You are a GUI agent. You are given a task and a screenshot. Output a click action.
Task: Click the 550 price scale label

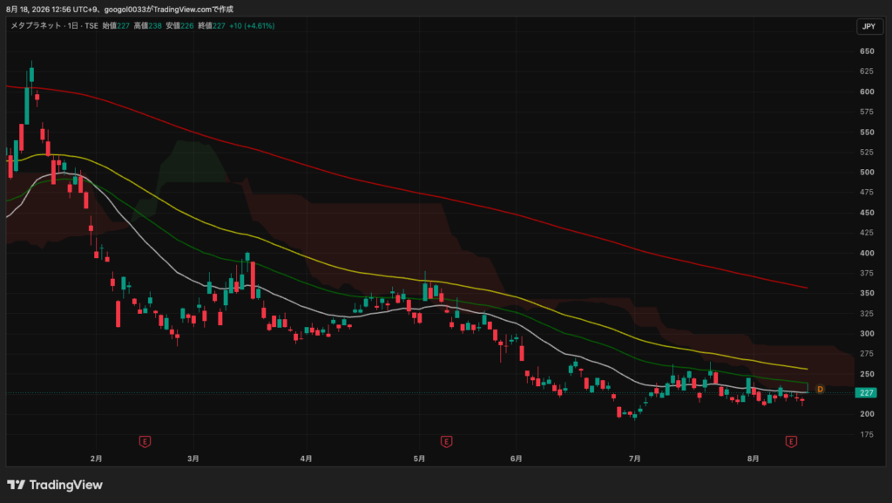pyautogui.click(x=867, y=132)
